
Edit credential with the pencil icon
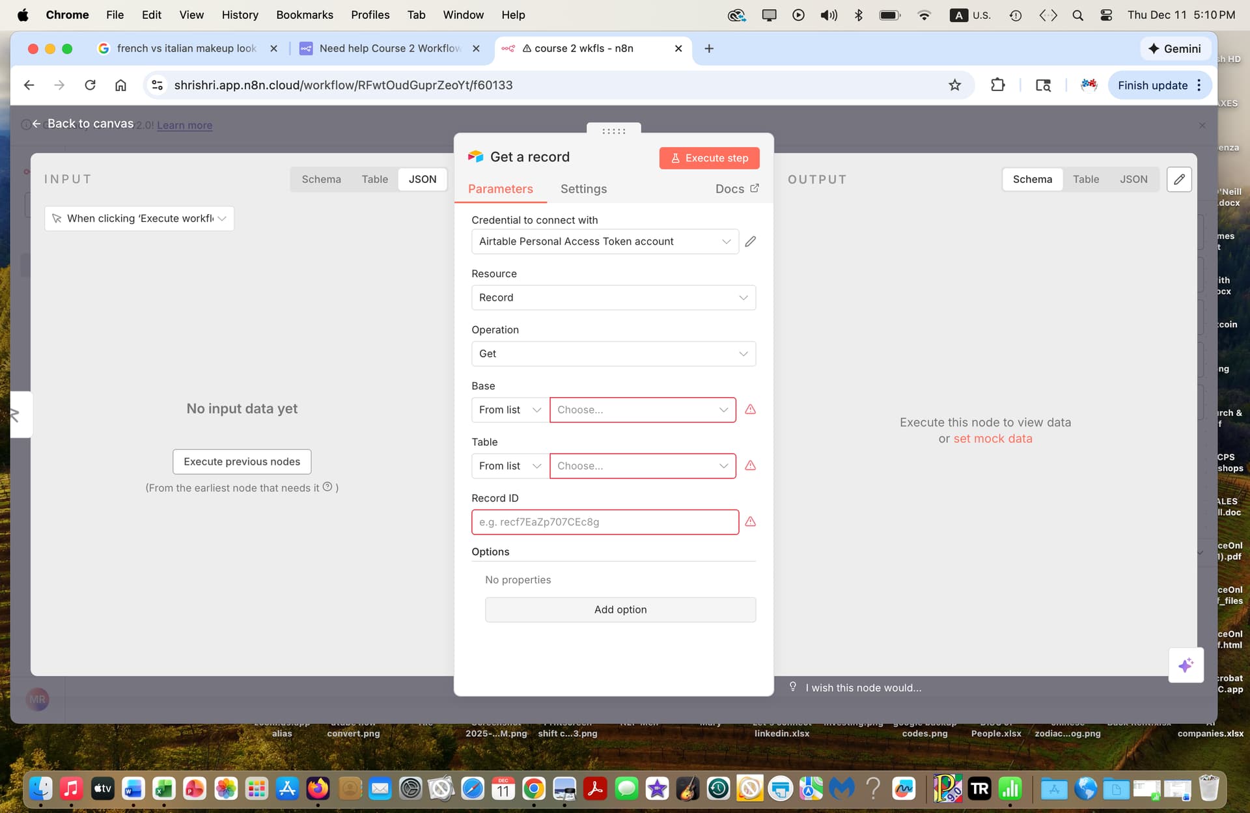tap(750, 241)
